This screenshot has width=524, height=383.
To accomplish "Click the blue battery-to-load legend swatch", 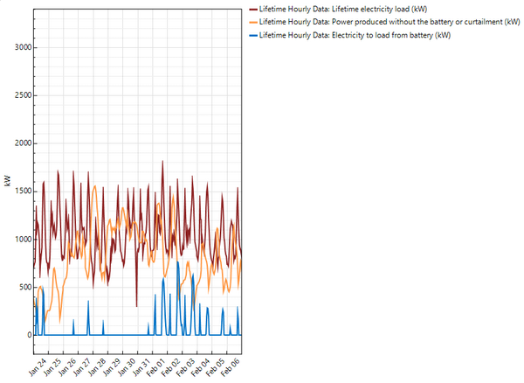I will coord(253,35).
